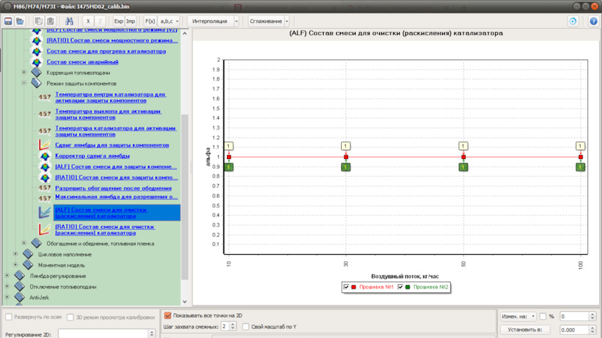Click the refresh circle icon in toolbar
The image size is (602, 338).
point(573,21)
